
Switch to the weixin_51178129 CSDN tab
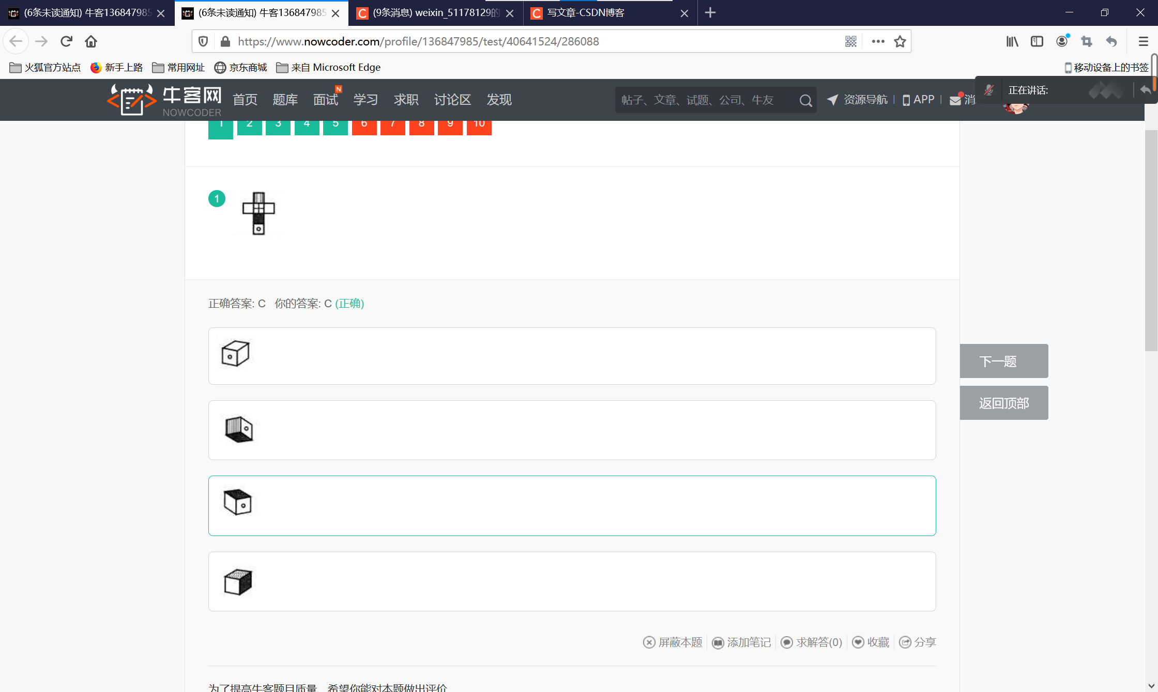point(436,13)
